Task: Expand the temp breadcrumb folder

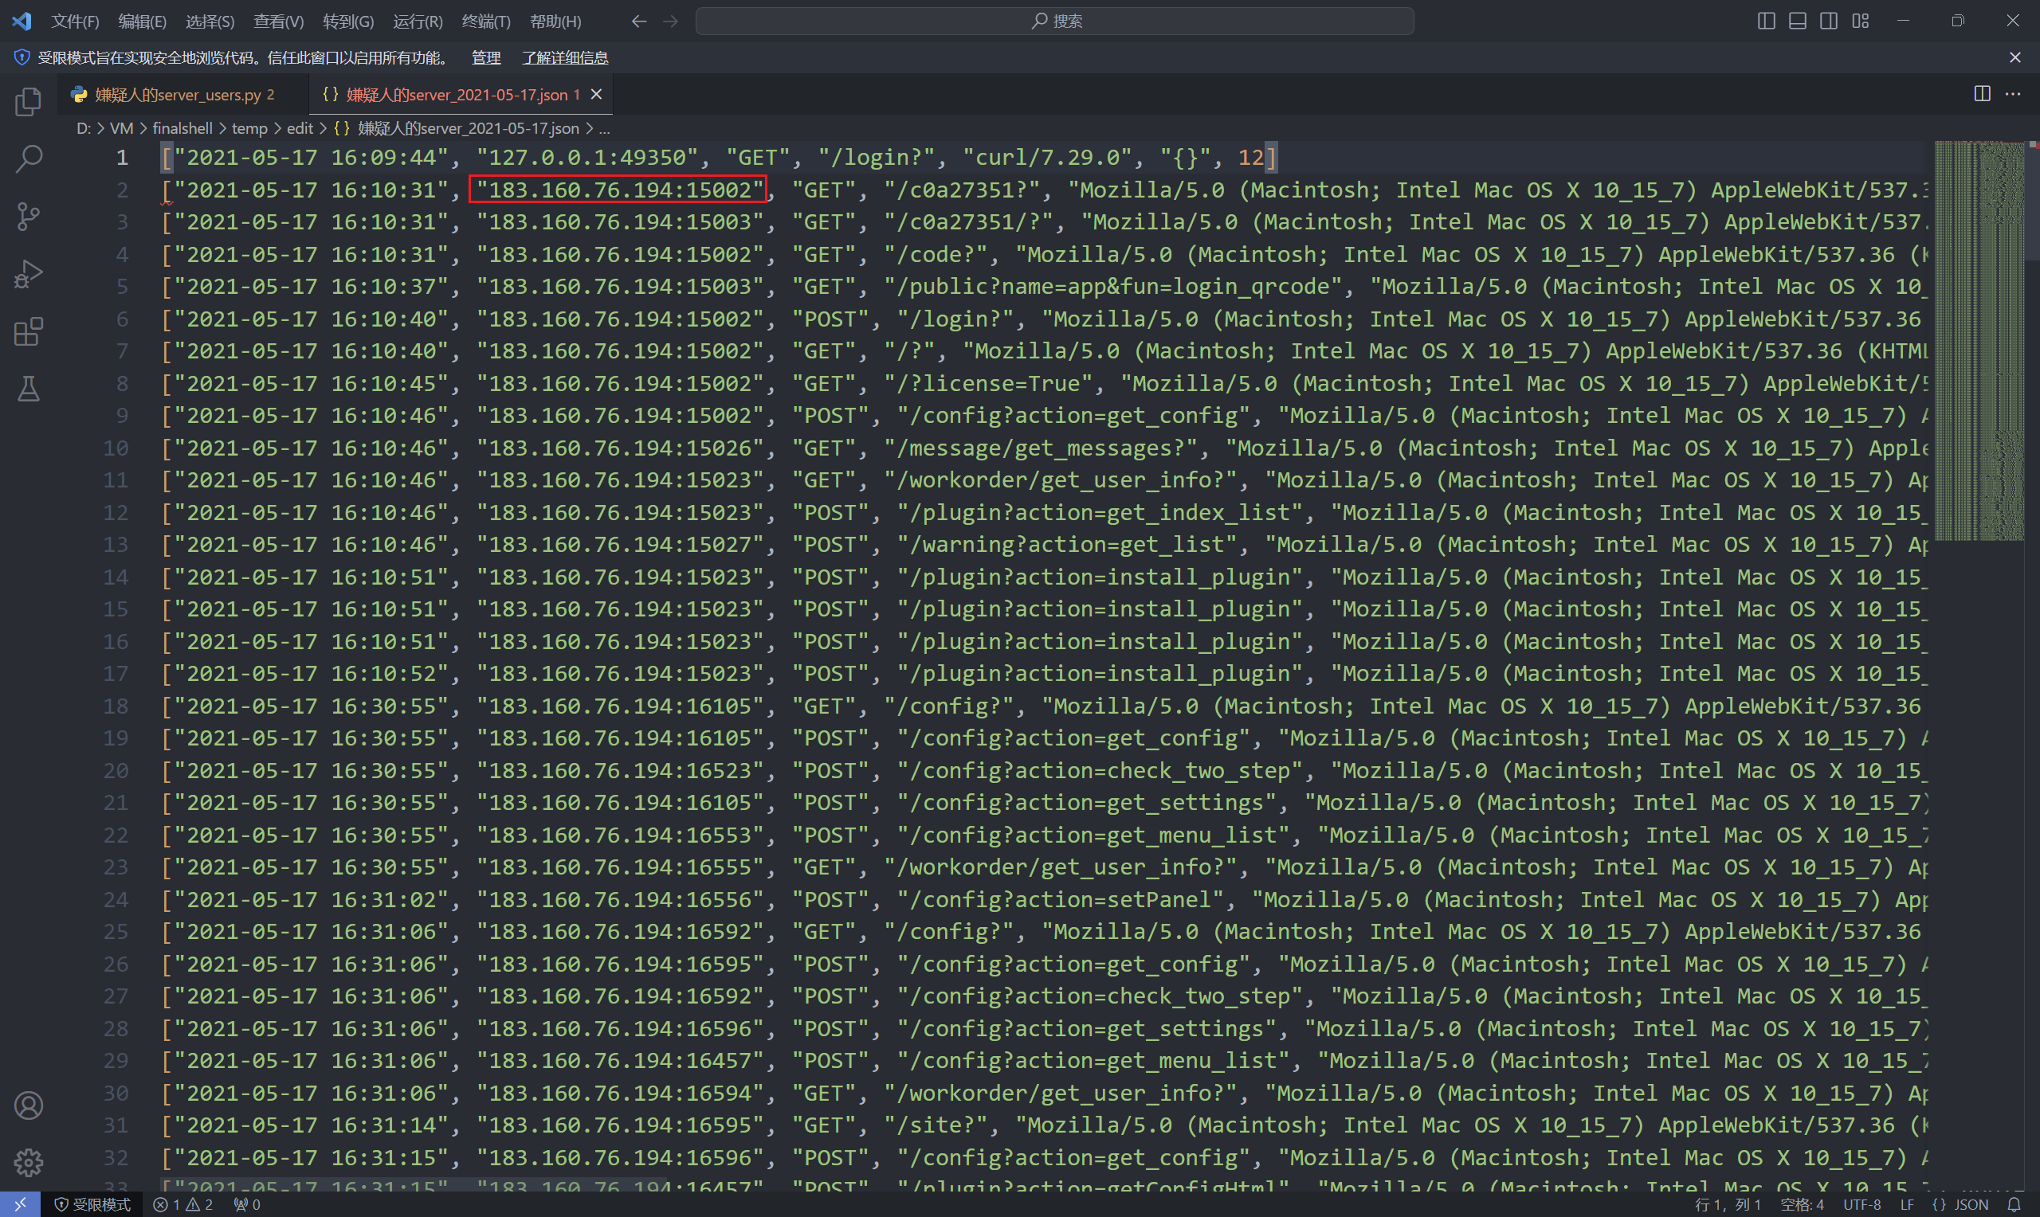Action: [249, 128]
